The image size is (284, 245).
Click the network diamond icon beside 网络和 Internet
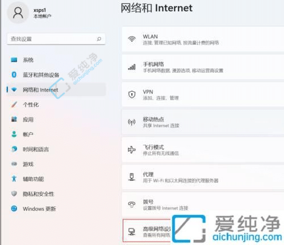pyautogui.click(x=14, y=89)
